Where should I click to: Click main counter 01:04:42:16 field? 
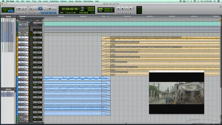(70, 9)
